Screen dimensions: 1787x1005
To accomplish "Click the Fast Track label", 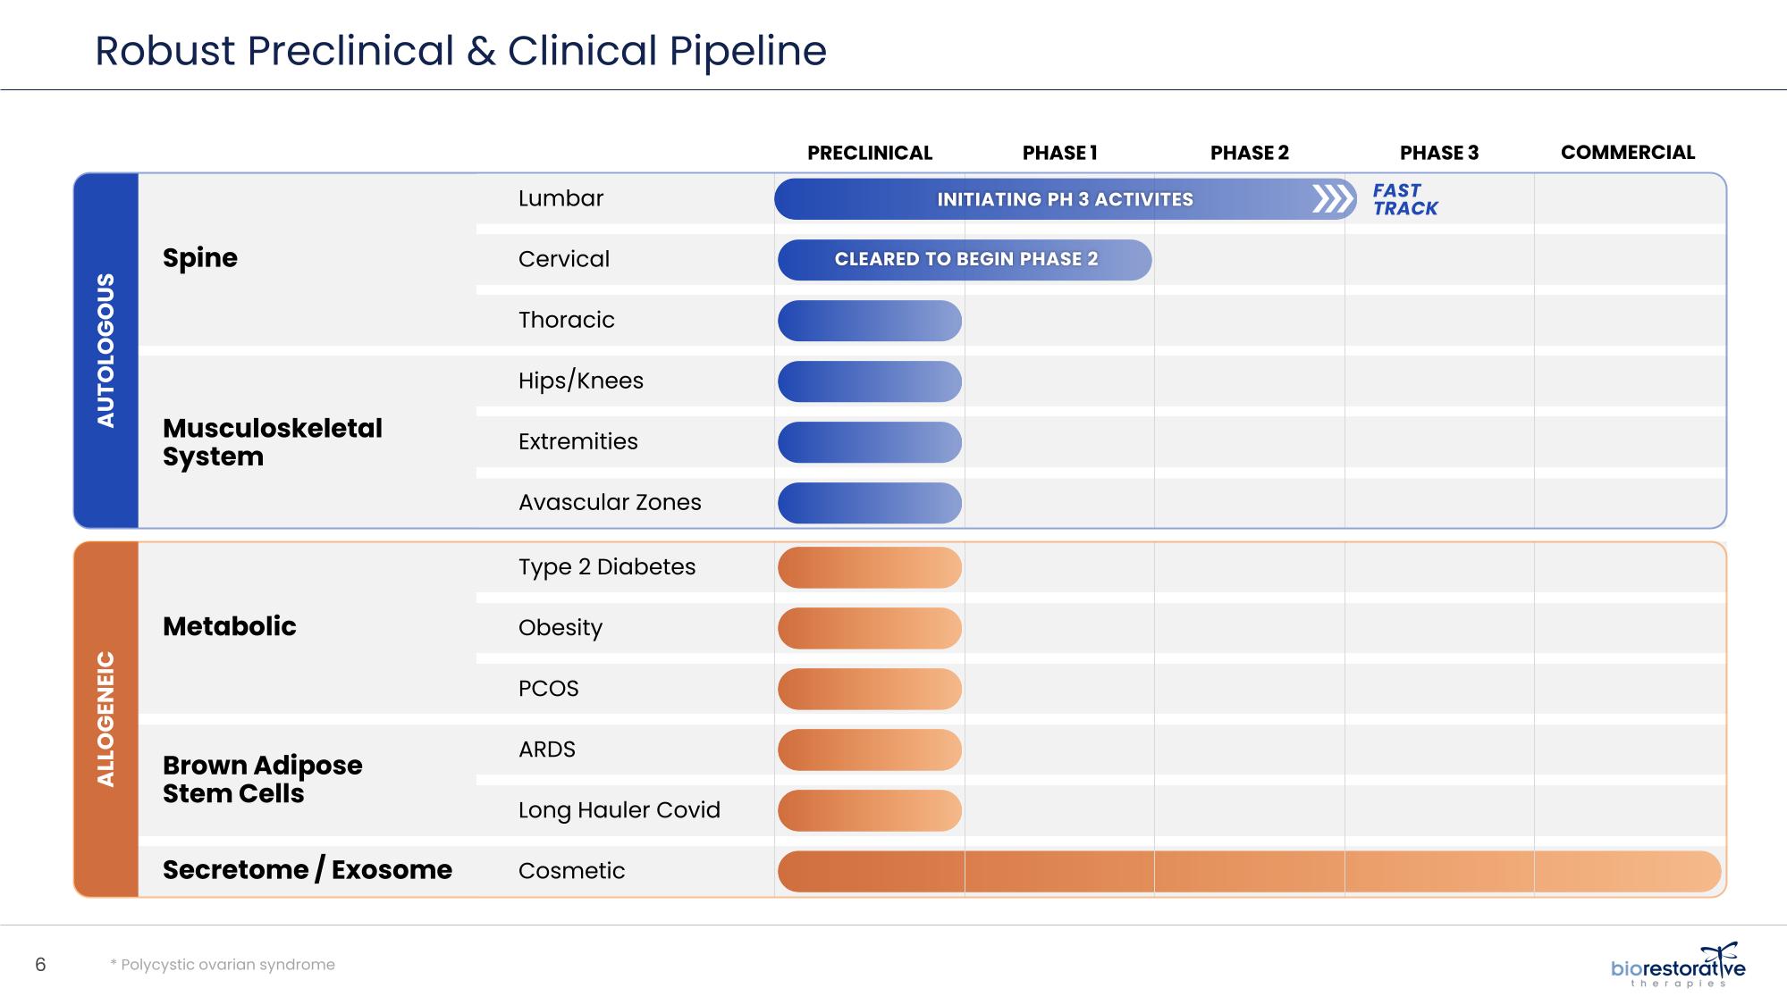I will click(x=1404, y=199).
